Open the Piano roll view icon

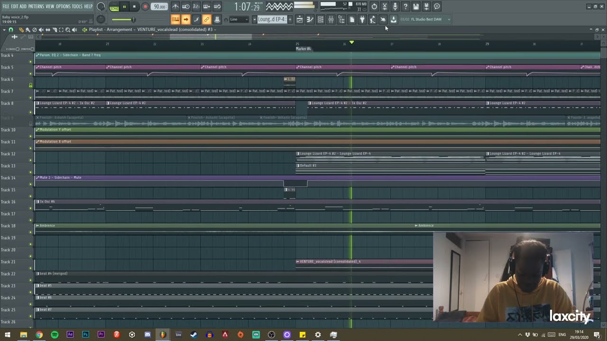tap(310, 19)
